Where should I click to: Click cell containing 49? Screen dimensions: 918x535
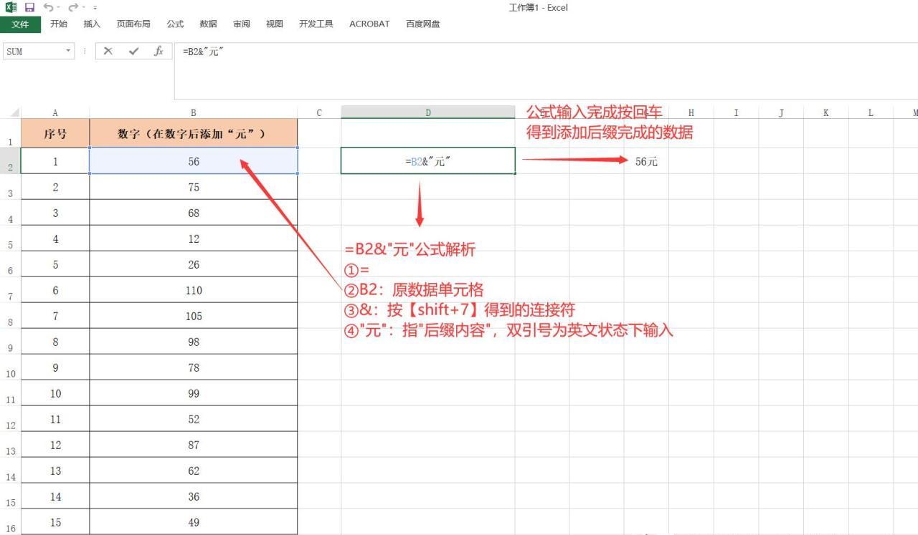pyautogui.click(x=194, y=522)
